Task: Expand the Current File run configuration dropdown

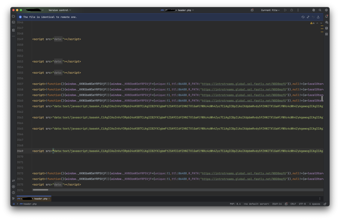Action: coord(270,10)
